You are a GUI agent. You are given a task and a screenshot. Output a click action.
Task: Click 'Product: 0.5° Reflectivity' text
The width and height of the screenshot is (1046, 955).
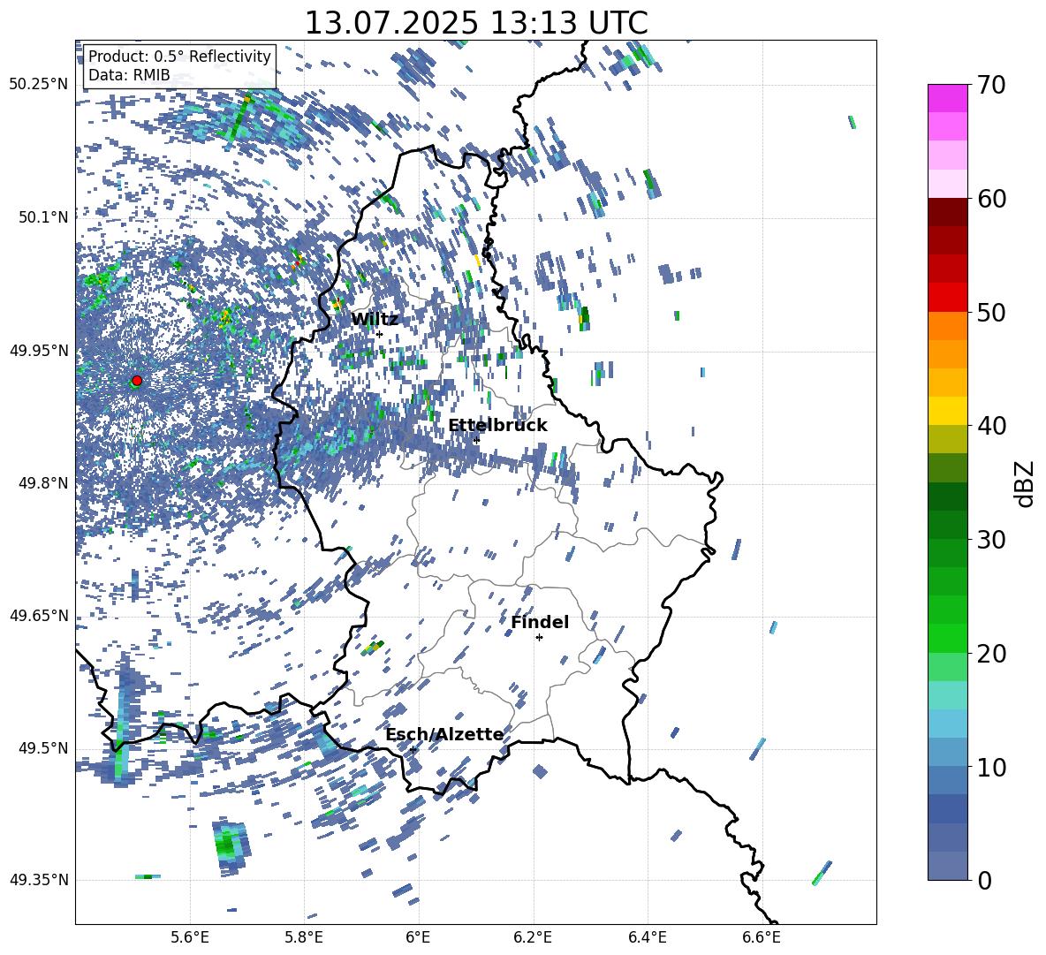click(179, 57)
